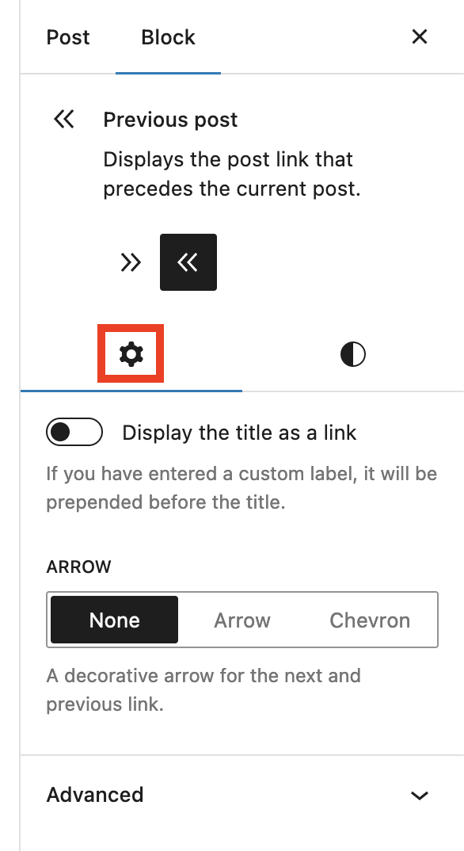Viewport: 464px width, 851px height.
Task: Click the dark Previous post variation button
Action: (x=188, y=262)
